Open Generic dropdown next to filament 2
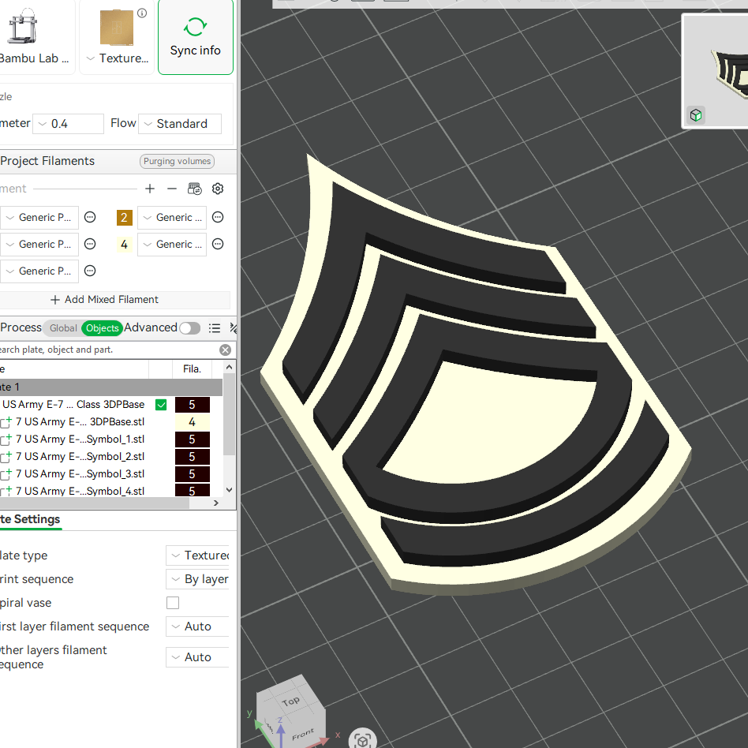 pos(172,218)
